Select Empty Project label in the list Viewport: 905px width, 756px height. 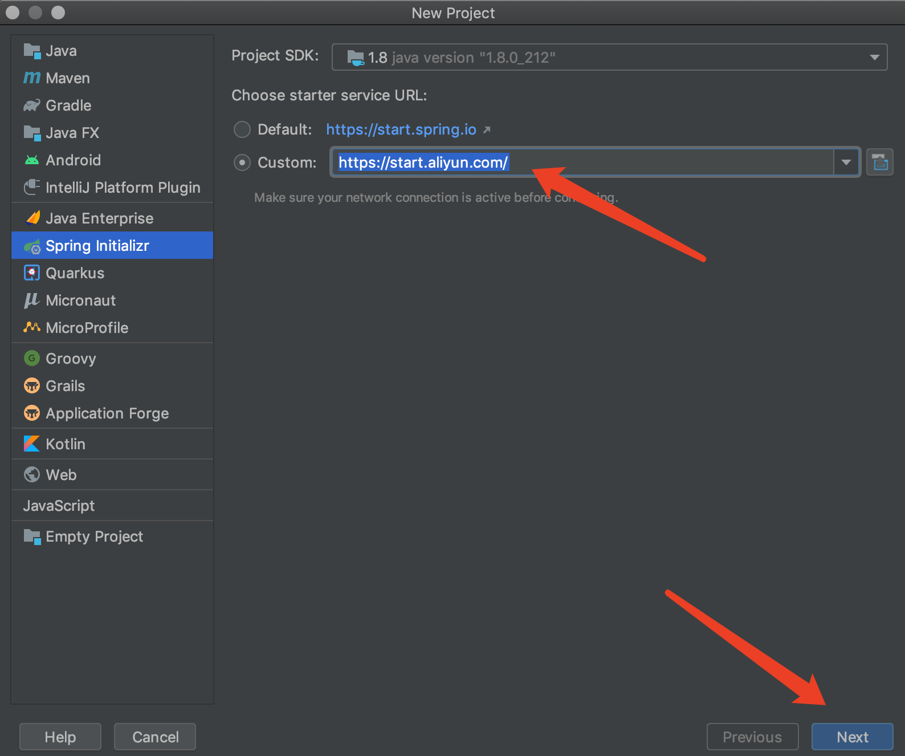click(94, 536)
